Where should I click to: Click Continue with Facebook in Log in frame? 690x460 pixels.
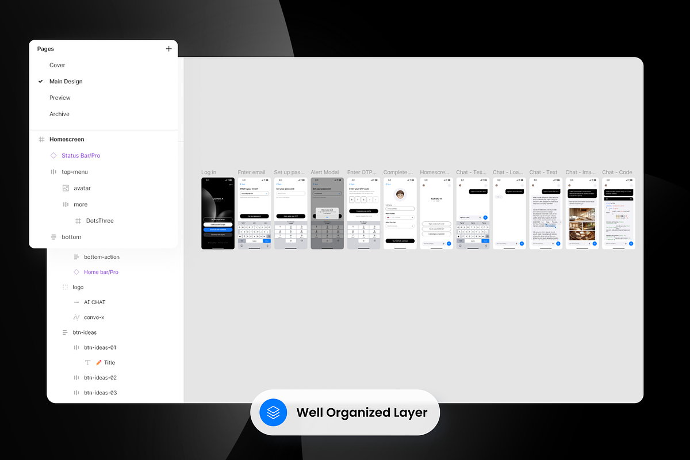point(218,229)
